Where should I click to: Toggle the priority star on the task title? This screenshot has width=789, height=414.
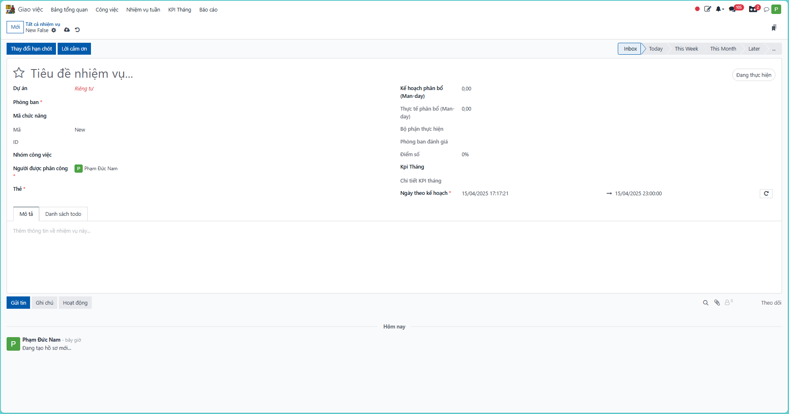tap(19, 73)
